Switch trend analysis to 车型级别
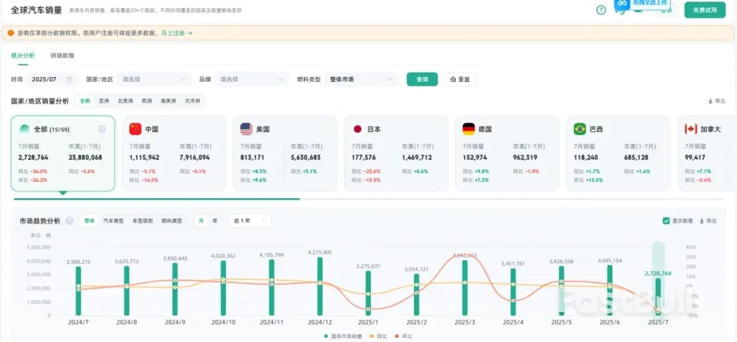 coord(143,221)
